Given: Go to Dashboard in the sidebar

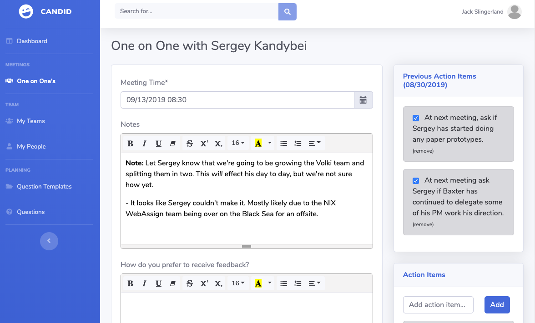Looking at the screenshot, I should (x=32, y=41).
